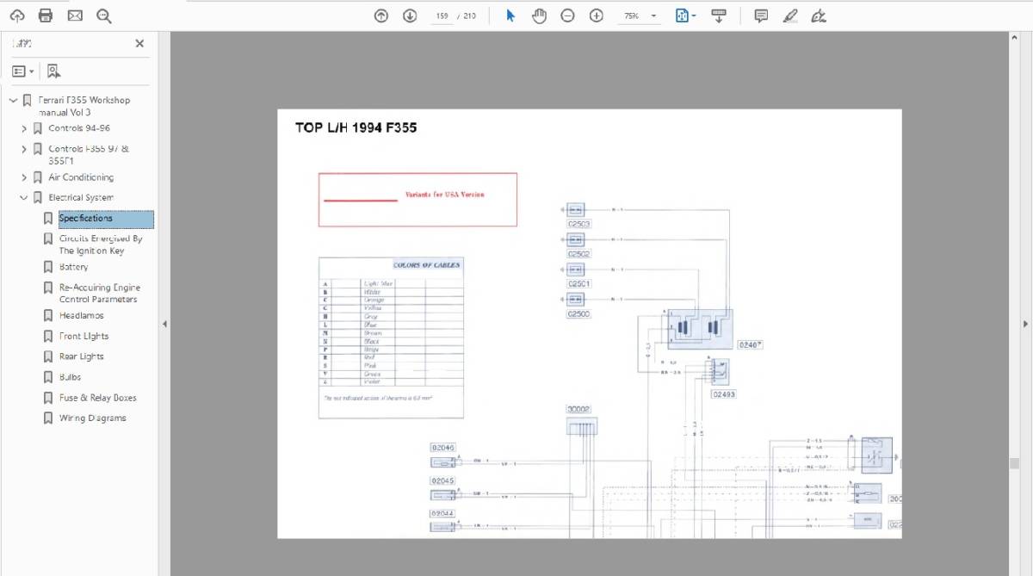Collapse the Electrical System bookmark

coord(24,198)
